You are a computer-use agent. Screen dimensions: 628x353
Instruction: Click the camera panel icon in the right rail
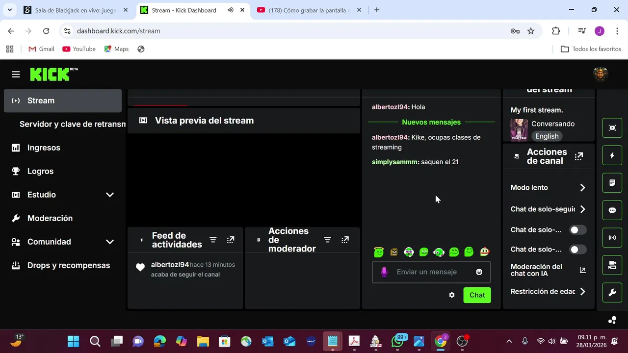(x=612, y=265)
